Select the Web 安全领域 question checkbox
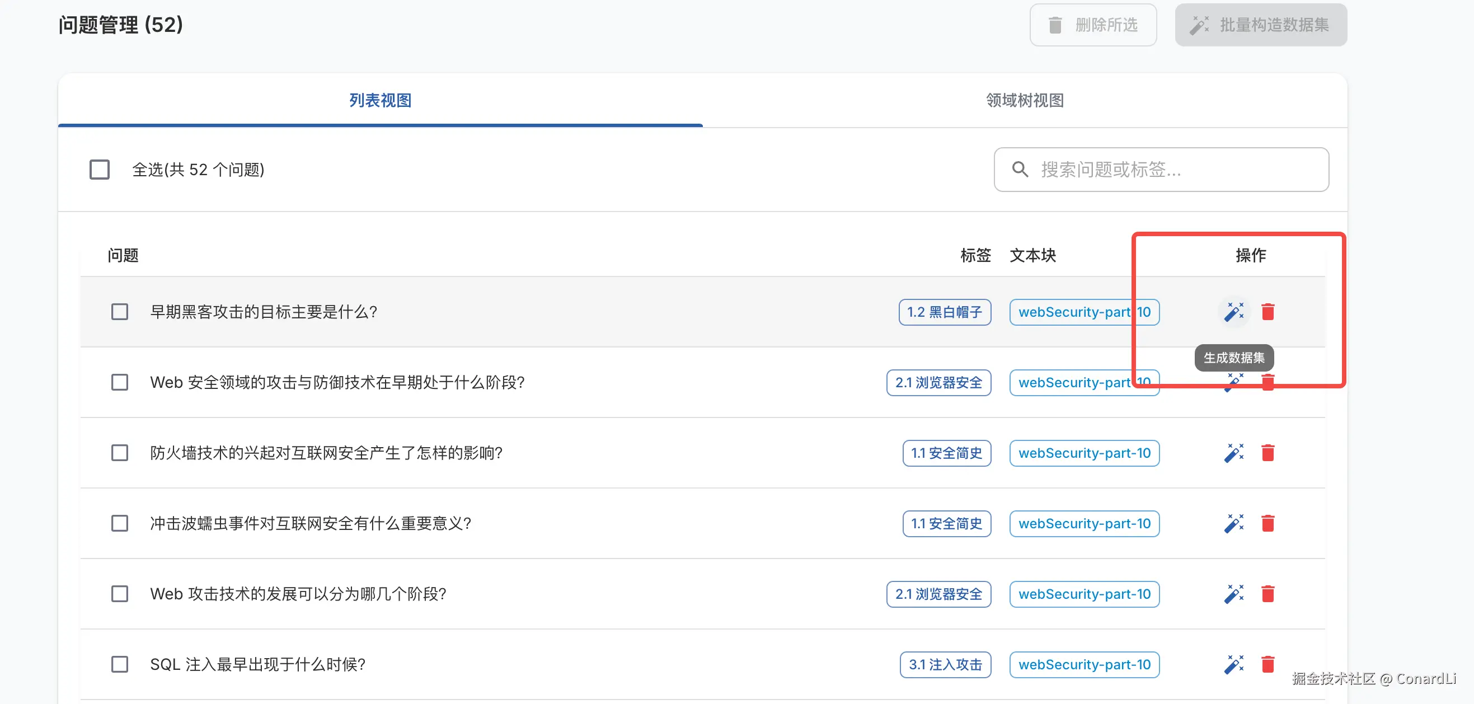1474x704 pixels. tap(120, 382)
